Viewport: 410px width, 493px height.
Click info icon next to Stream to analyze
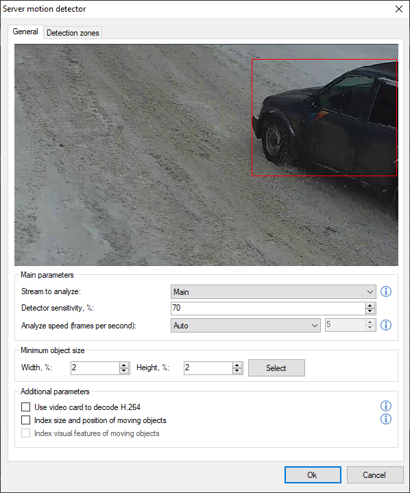[x=386, y=291]
